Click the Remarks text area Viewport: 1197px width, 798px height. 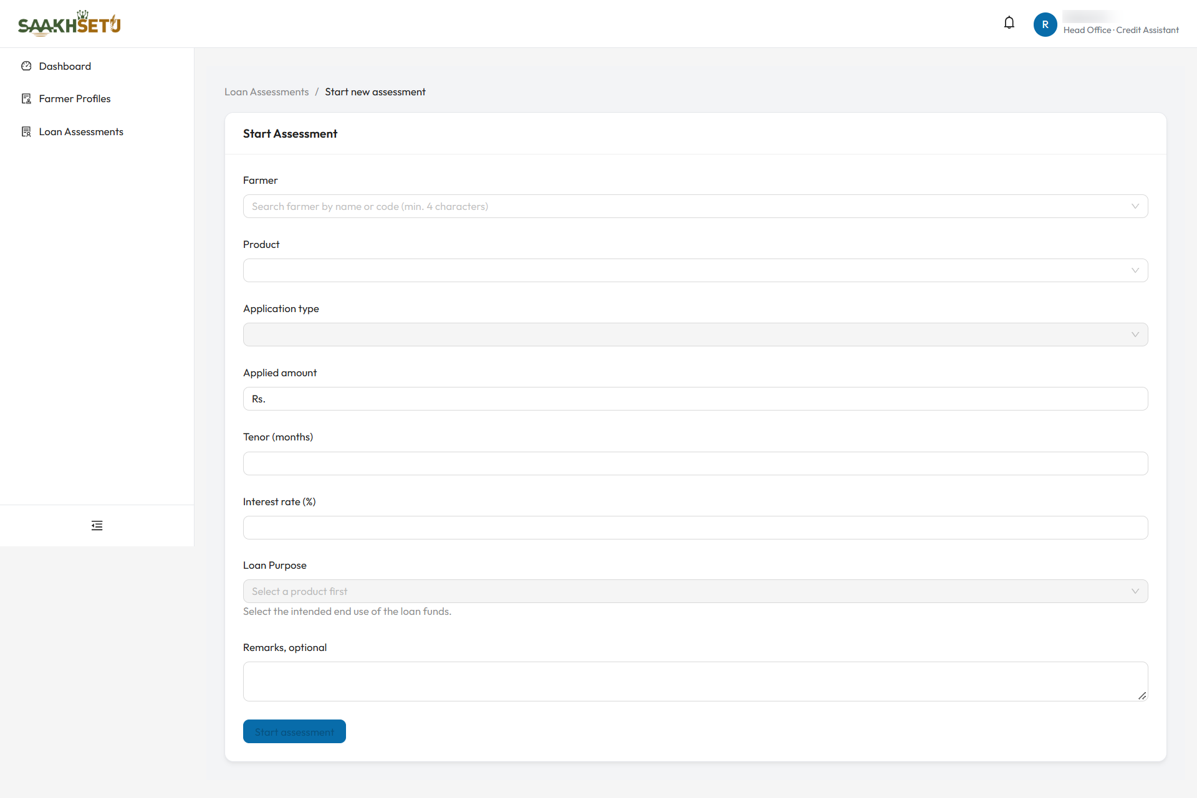pos(695,682)
